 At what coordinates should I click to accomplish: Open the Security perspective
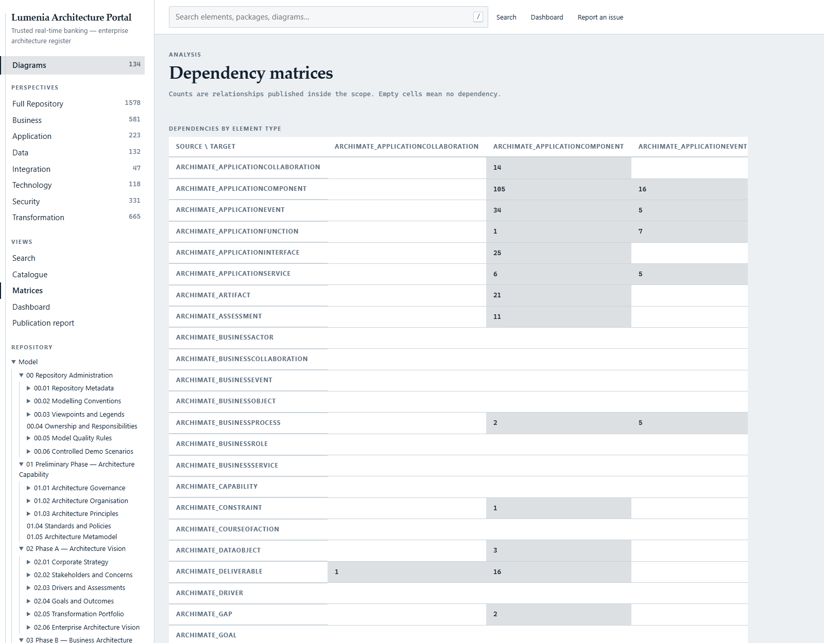coord(76,201)
